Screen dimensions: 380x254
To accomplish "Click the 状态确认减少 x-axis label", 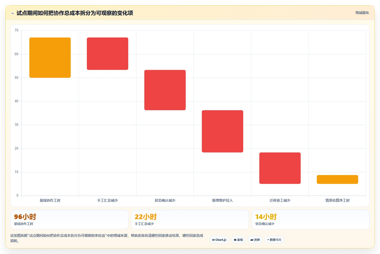I will pyautogui.click(x=165, y=200).
